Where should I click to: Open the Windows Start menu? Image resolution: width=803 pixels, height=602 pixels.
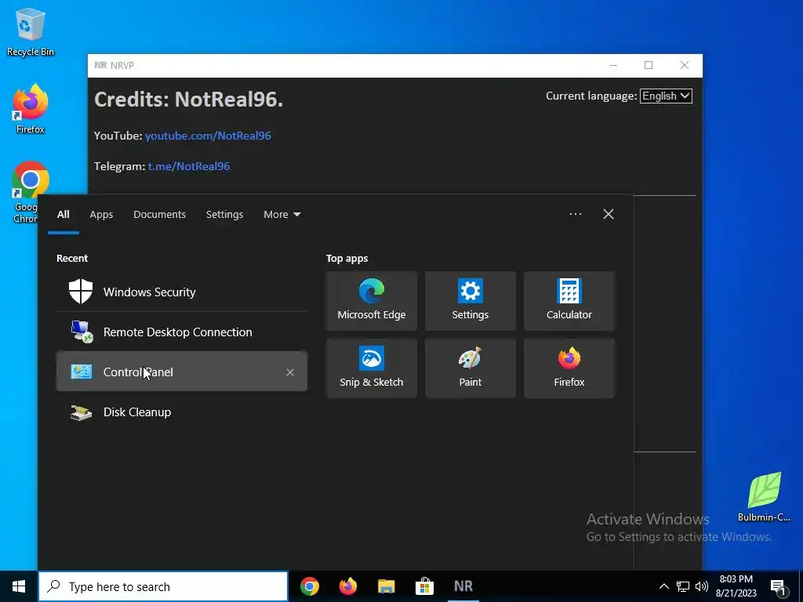19,586
